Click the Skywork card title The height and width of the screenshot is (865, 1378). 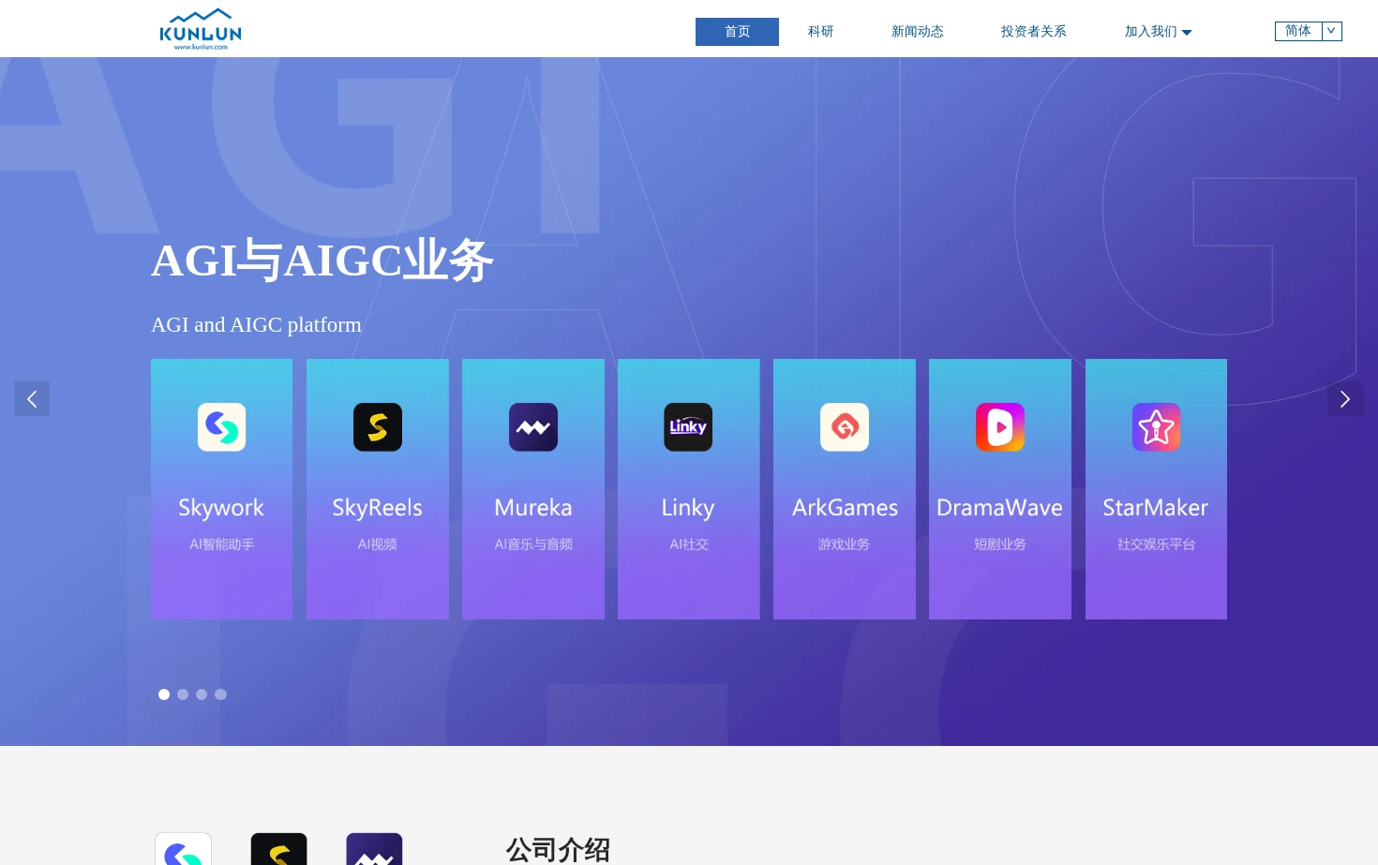click(221, 508)
